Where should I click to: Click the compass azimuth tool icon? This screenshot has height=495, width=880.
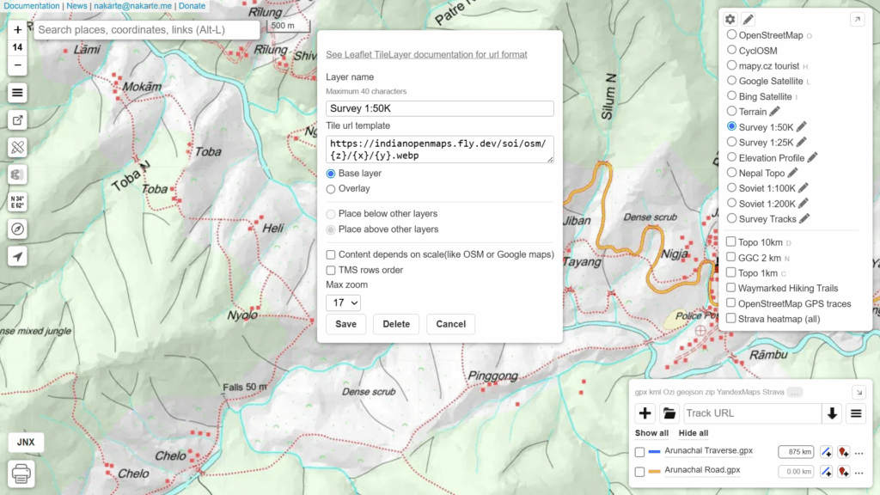point(18,229)
